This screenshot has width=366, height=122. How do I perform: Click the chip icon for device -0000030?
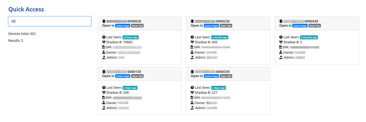[x=104, y=21]
